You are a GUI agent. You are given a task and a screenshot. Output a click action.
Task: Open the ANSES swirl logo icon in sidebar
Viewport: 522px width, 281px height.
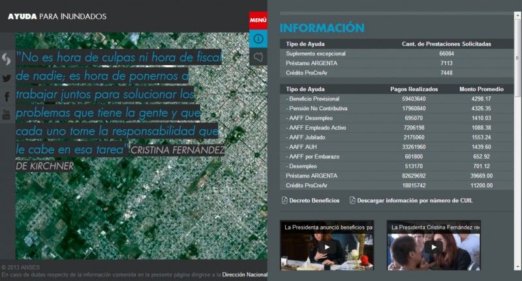coord(7,59)
